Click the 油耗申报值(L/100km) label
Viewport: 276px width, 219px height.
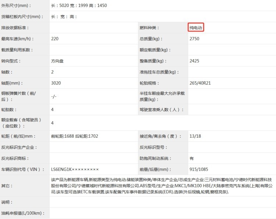(22, 213)
